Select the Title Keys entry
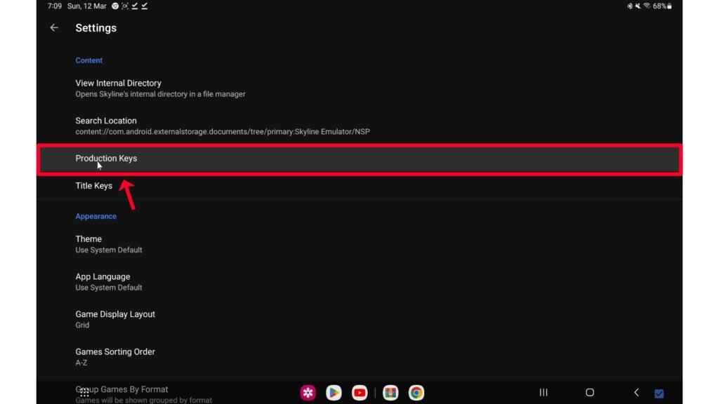The height and width of the screenshot is (404, 719). tap(94, 186)
